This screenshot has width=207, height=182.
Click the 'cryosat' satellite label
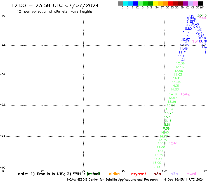139,174
